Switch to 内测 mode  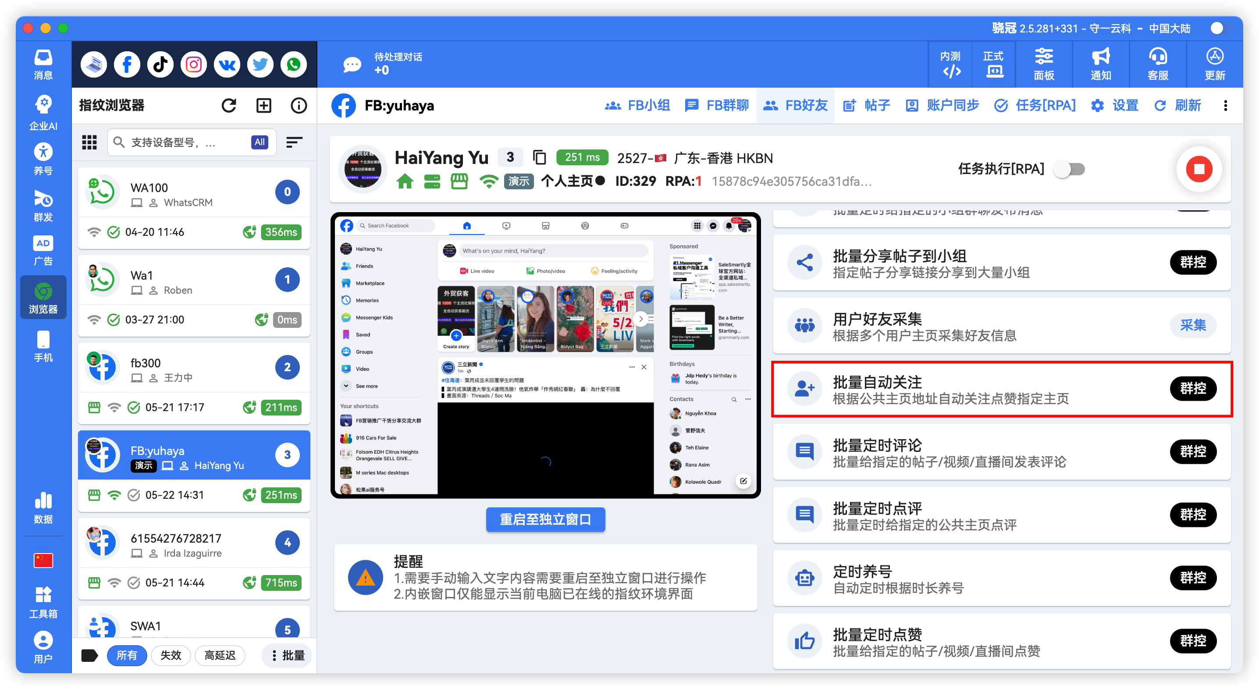949,64
